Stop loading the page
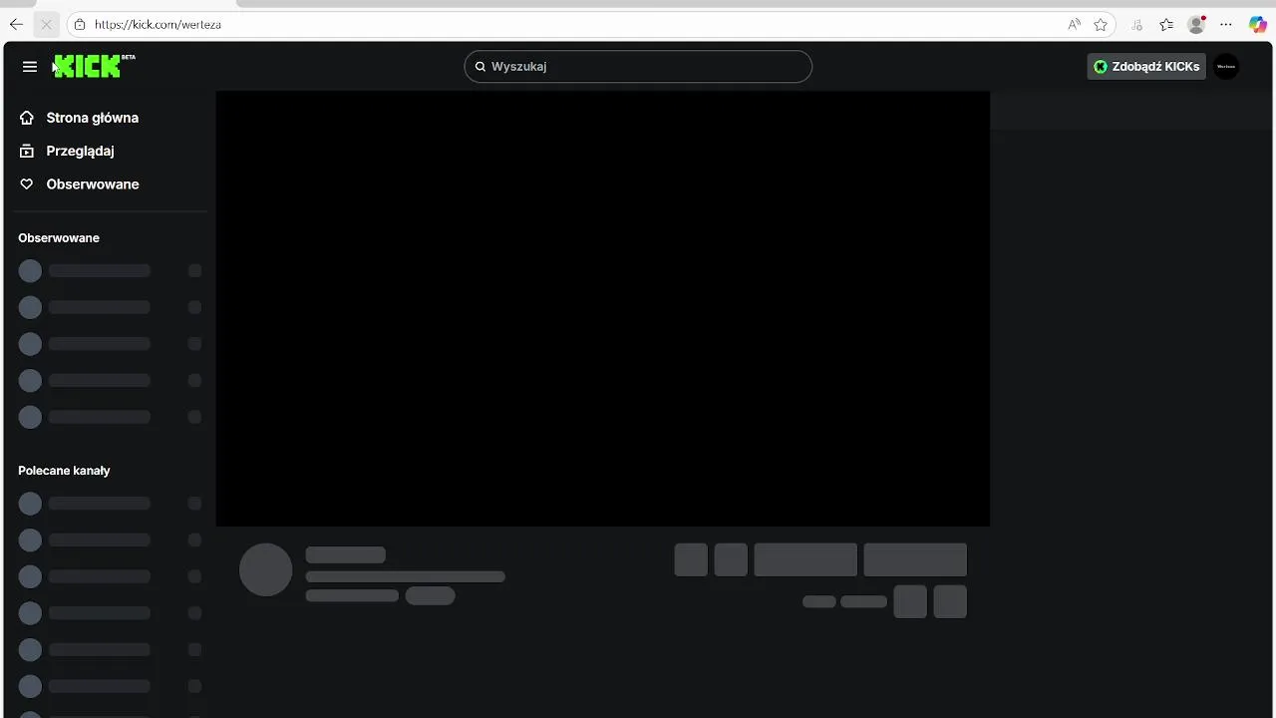 tap(46, 24)
